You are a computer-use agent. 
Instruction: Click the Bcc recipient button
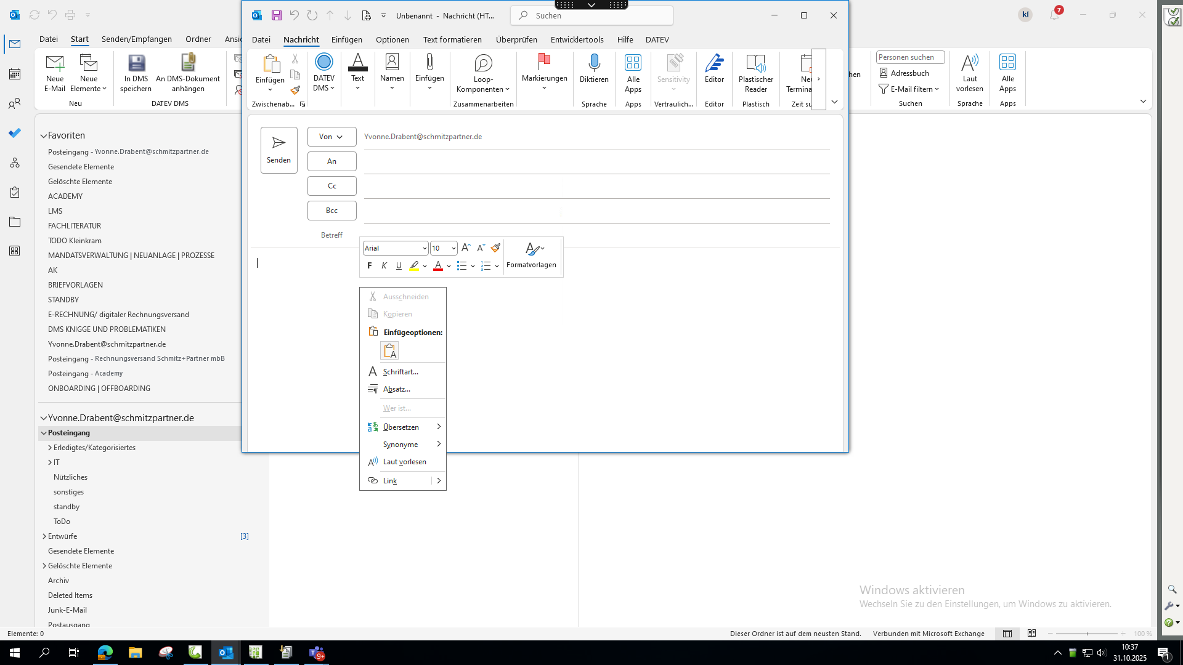click(331, 211)
